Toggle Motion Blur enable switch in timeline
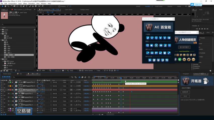Viewport: 214px width, 120px height. 85,77
